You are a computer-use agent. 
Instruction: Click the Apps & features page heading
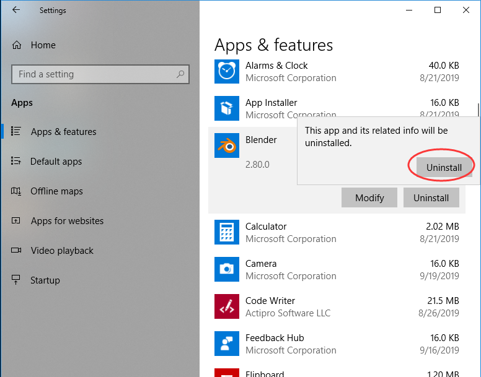[273, 45]
